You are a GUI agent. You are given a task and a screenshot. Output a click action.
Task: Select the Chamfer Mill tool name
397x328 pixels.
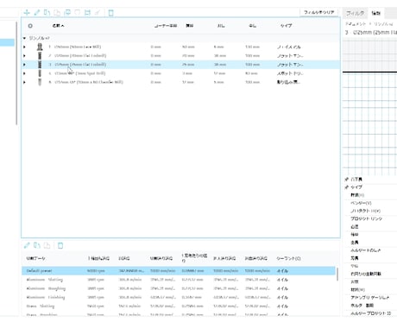click(89, 82)
